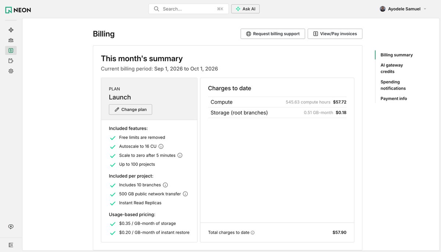Focus the Search input field
The height and width of the screenshot is (252, 441).
point(189,9)
